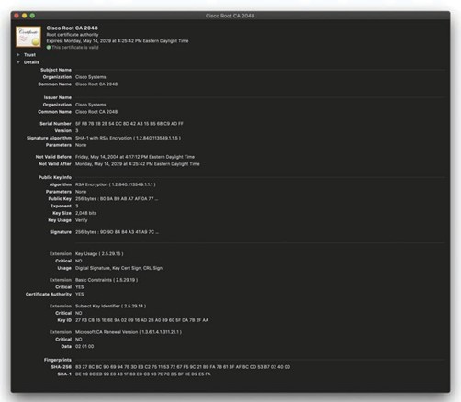Select the Serial Number hex value
This screenshot has width=461, height=402.
tap(129, 124)
